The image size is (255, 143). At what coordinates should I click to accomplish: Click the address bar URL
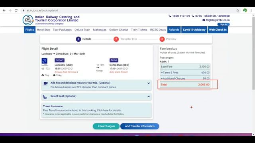coord(42,10)
